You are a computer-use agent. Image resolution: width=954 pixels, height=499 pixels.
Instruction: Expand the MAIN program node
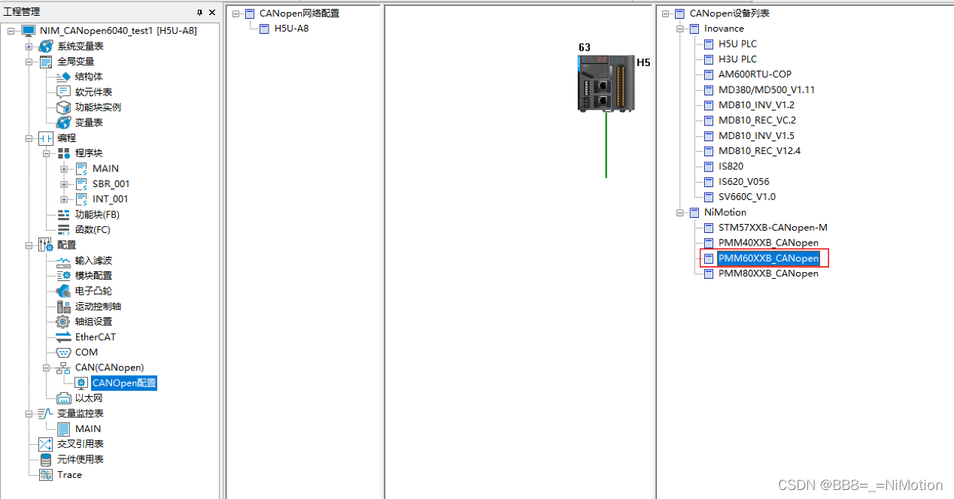tap(64, 168)
